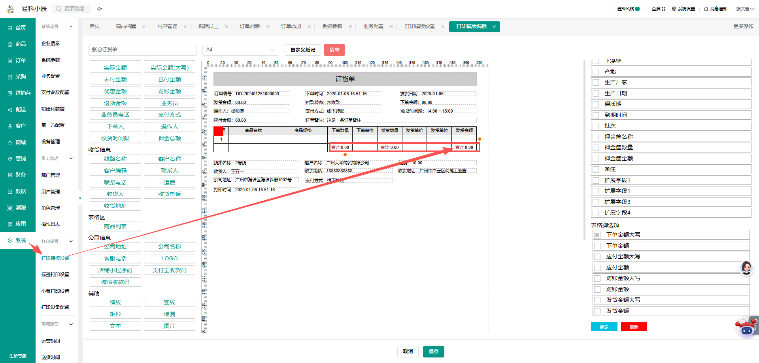Open 标签打印设置 in the submenu

(x=55, y=275)
